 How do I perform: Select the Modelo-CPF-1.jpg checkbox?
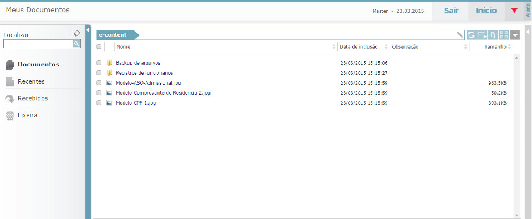[99, 103]
